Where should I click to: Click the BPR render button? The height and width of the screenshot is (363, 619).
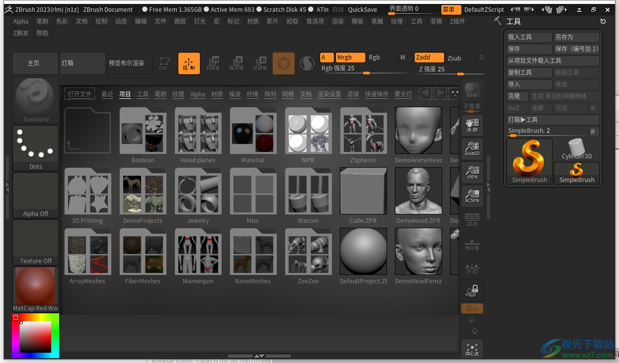(472, 90)
